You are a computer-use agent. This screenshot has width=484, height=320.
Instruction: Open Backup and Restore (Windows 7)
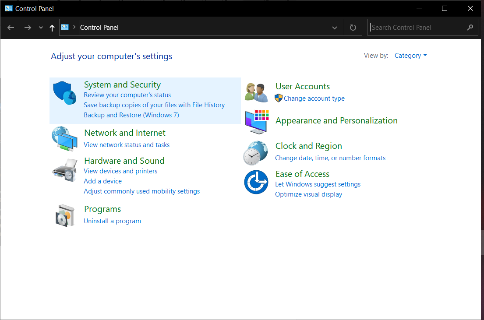(131, 115)
